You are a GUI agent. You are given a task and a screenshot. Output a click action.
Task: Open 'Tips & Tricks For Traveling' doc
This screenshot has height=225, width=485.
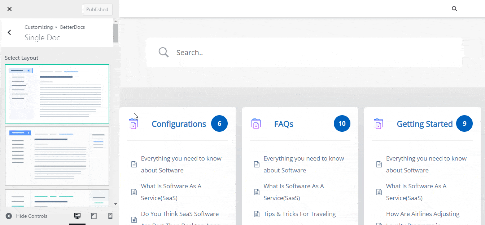click(300, 214)
